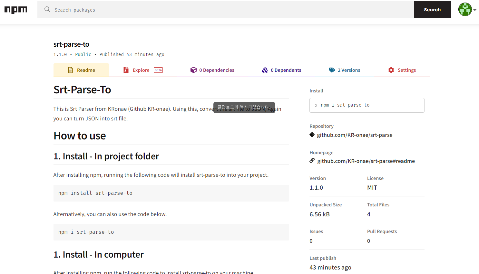
Task: Open the 0 Dependents tab
Action: click(x=282, y=70)
